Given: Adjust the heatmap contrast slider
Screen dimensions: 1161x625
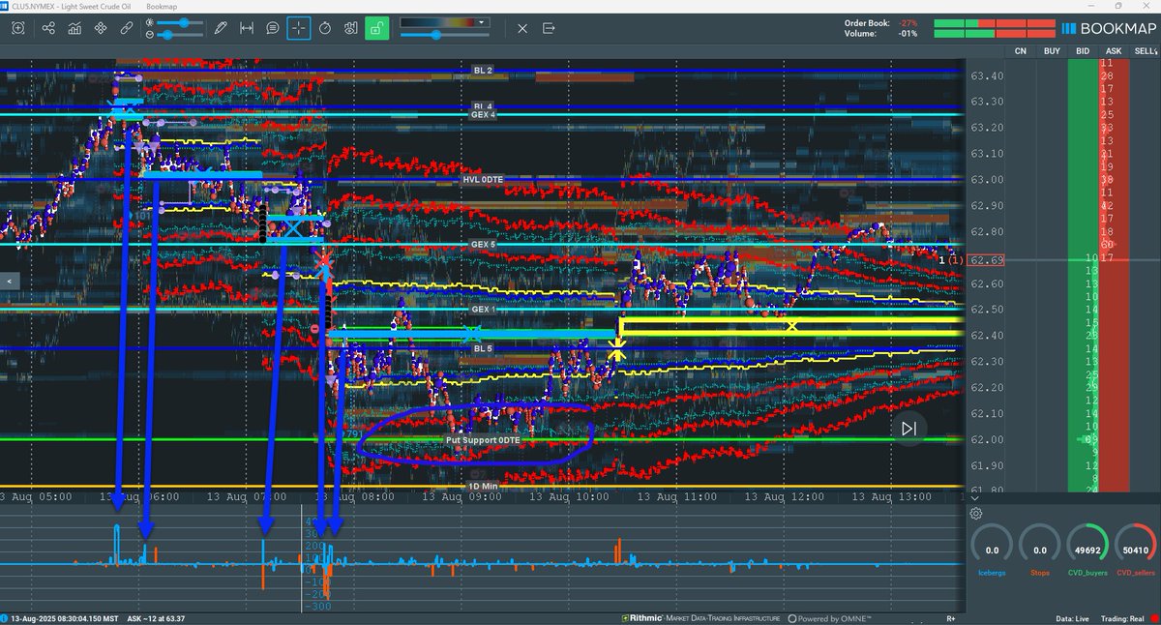Looking at the screenshot, I should 437,35.
